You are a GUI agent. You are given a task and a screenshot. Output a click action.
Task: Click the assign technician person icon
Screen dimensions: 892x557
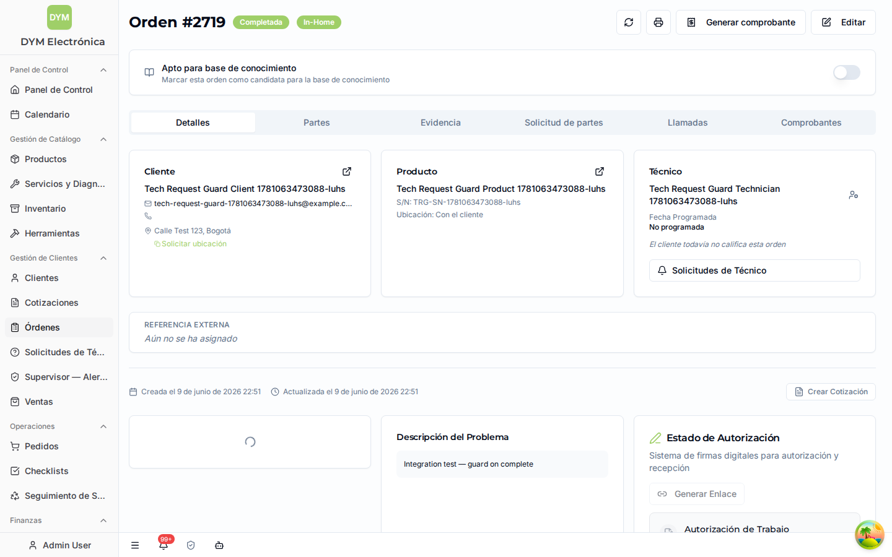(x=854, y=195)
